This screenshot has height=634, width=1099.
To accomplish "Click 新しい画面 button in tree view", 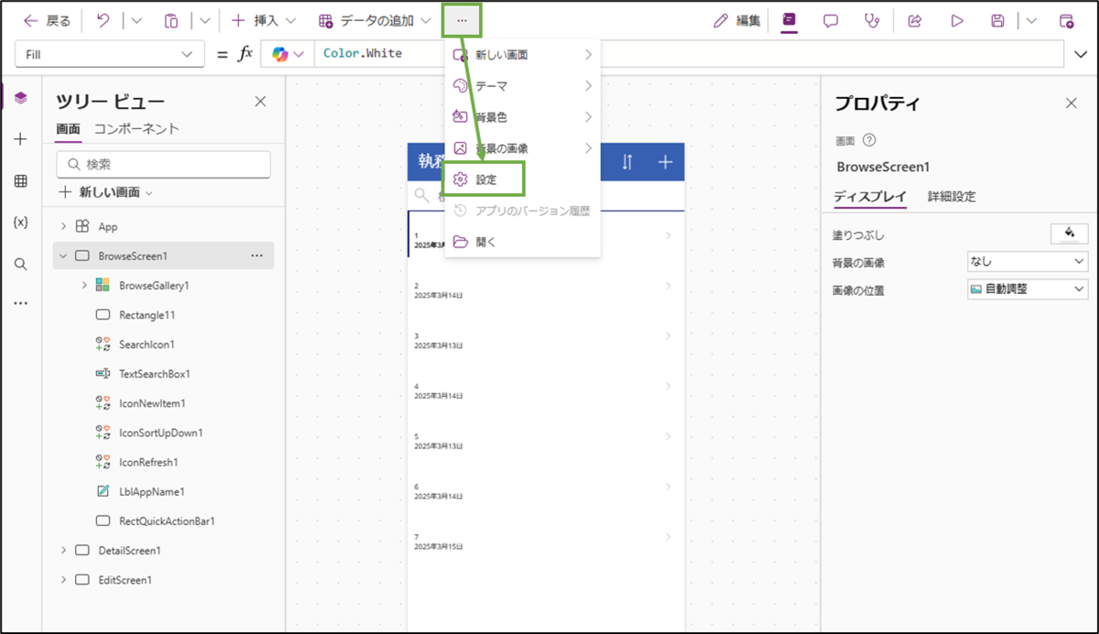I will [x=105, y=192].
